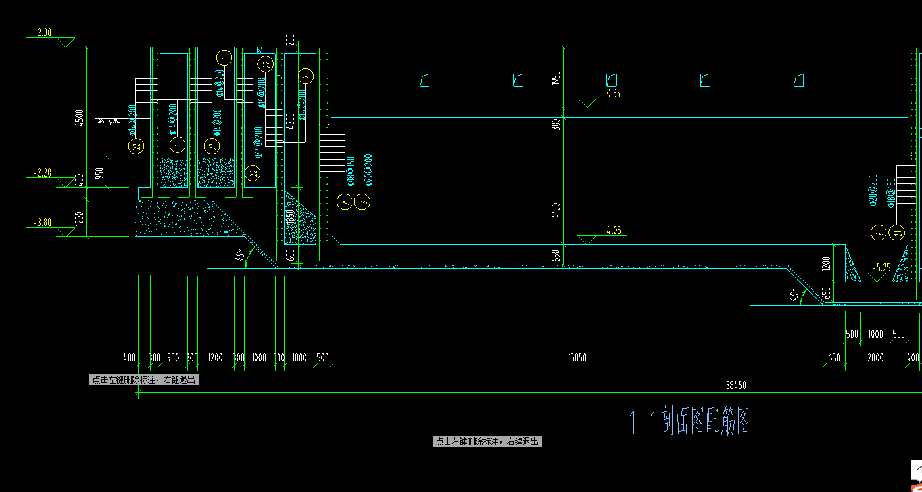Pick the circled tag 21 next to tag 8
The width and height of the screenshot is (922, 492).
click(896, 233)
